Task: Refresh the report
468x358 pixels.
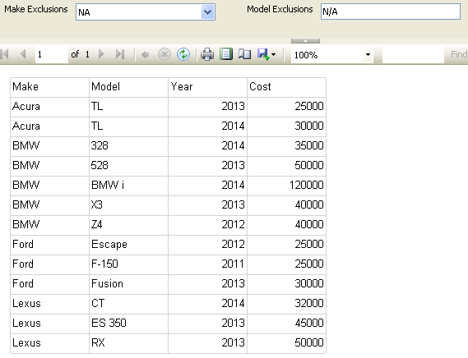Action: (x=183, y=54)
